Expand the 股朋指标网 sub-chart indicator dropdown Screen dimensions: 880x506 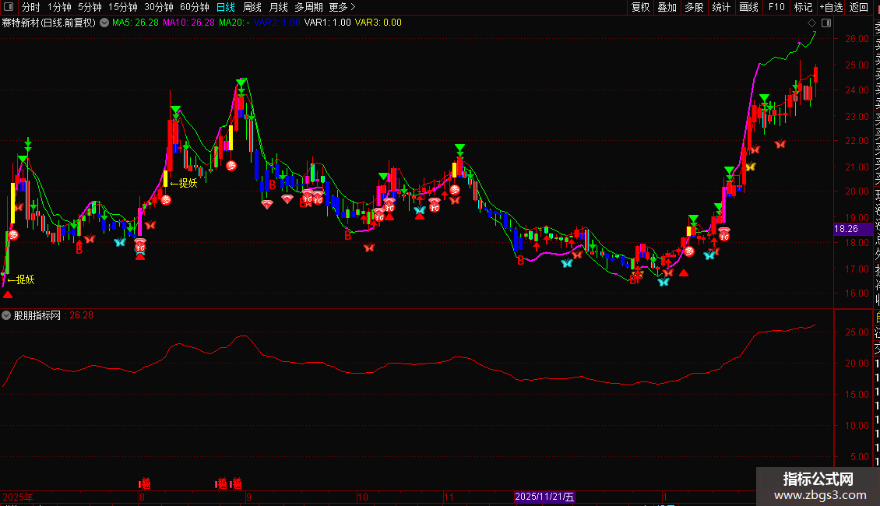[7, 315]
